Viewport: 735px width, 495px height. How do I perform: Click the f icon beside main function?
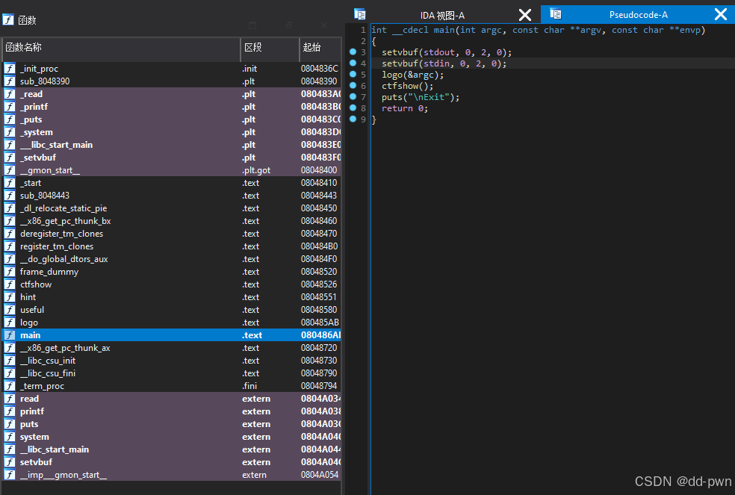pyautogui.click(x=9, y=335)
